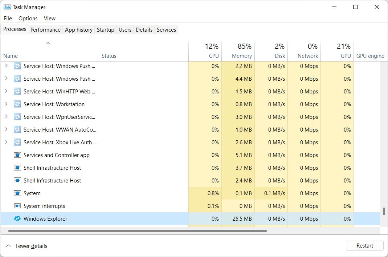
Task: Switch to the Startup tab
Action: pyautogui.click(x=105, y=30)
